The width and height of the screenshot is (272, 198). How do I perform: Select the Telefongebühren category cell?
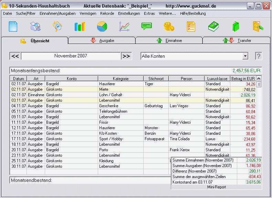[x=121, y=111]
